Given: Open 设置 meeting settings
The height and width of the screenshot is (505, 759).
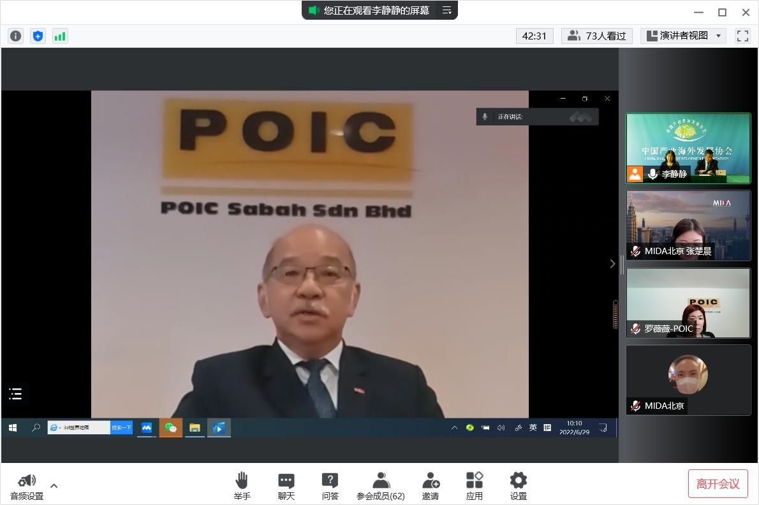Looking at the screenshot, I should tap(519, 486).
